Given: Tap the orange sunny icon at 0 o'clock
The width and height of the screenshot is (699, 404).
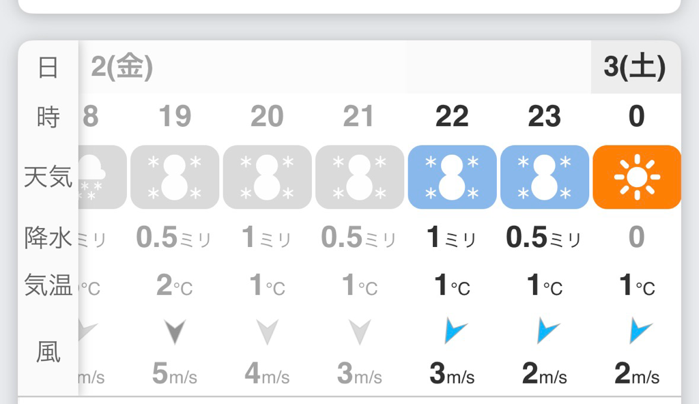Looking at the screenshot, I should pos(636,177).
